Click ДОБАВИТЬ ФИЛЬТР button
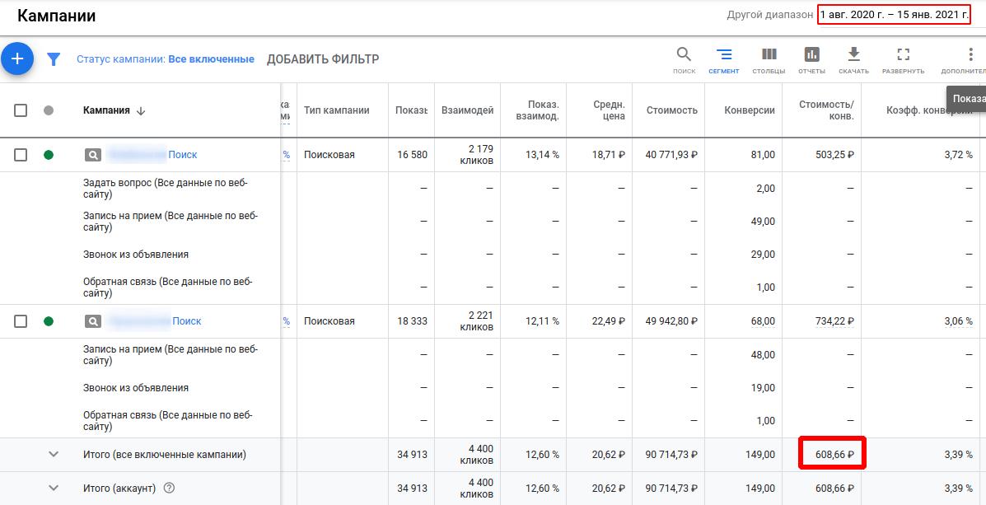The image size is (986, 505). click(x=323, y=60)
